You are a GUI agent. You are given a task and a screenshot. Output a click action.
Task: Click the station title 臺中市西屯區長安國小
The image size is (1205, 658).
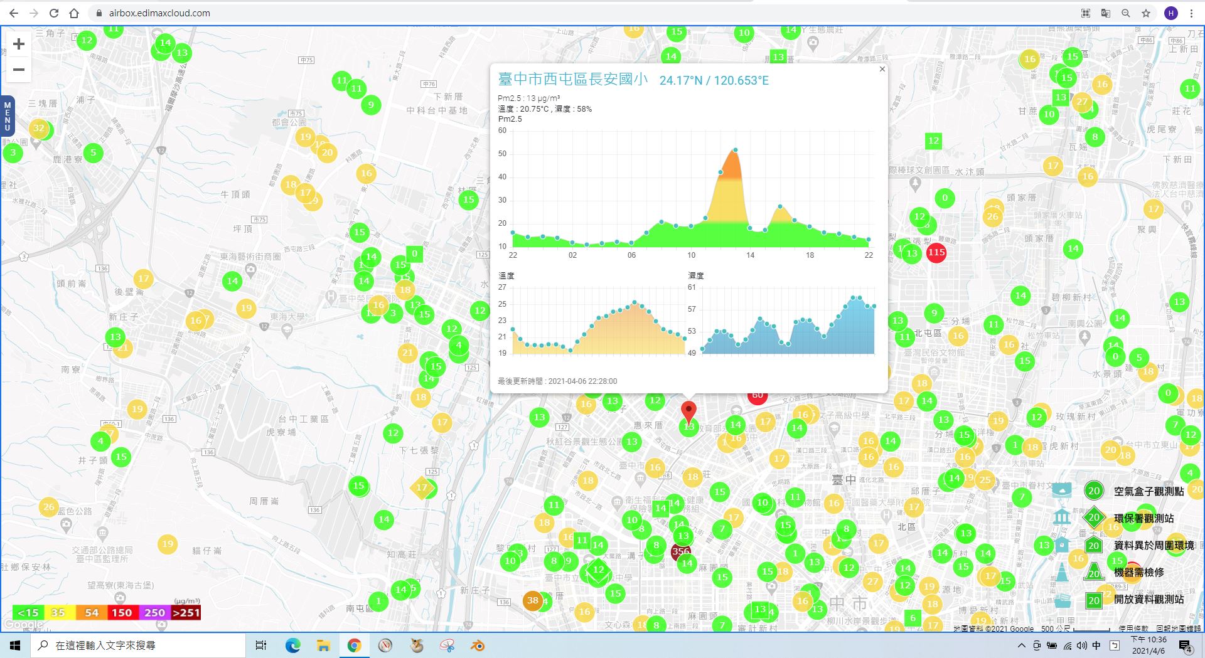point(572,79)
